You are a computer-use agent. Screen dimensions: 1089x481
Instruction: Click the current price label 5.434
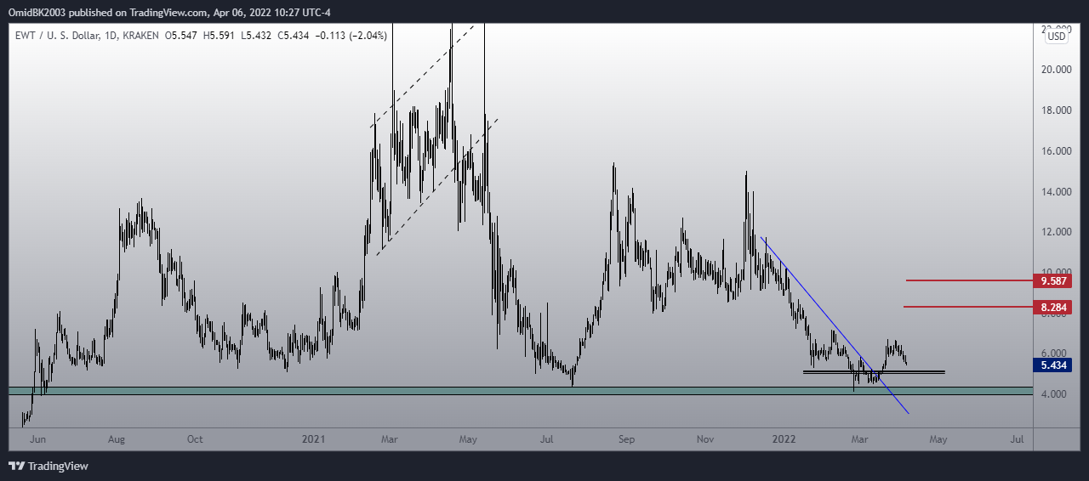(1052, 365)
